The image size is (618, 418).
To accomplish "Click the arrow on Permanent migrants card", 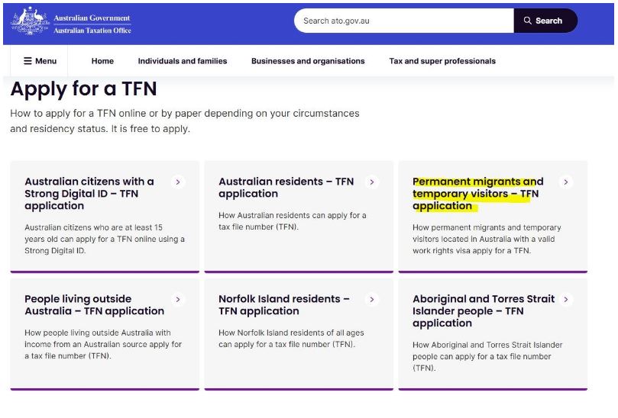I will tap(566, 182).
